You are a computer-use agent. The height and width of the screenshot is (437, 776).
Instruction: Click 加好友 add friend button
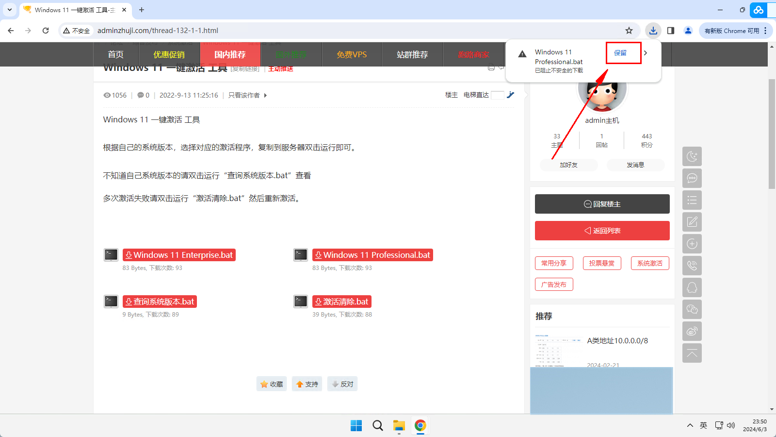click(x=568, y=165)
